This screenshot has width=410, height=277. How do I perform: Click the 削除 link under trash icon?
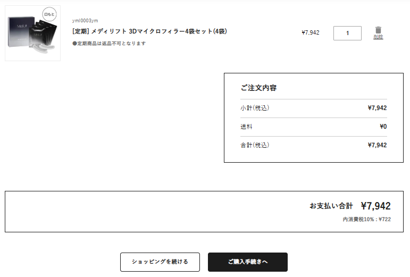coord(378,37)
